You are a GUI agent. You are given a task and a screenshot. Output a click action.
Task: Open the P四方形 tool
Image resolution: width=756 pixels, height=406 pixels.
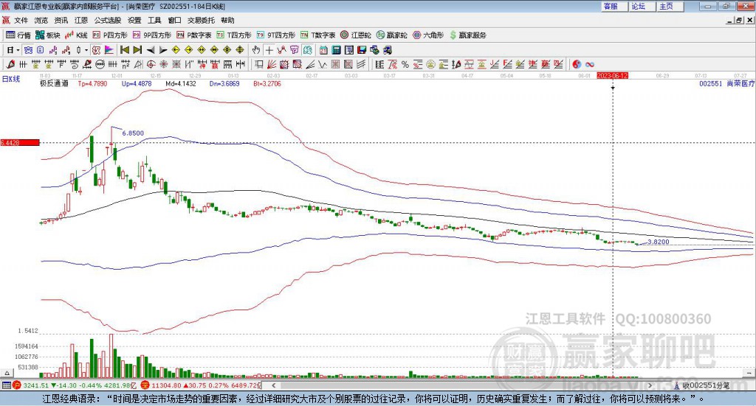tap(109, 35)
